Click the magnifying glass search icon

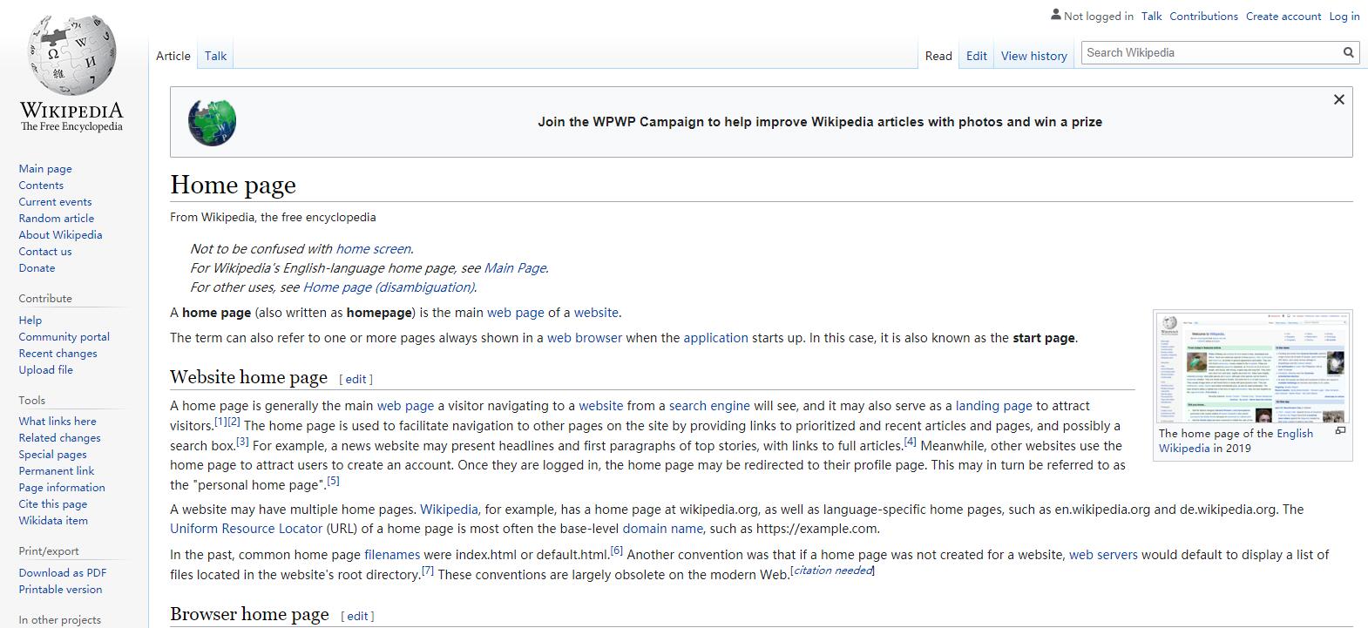pyautogui.click(x=1348, y=53)
